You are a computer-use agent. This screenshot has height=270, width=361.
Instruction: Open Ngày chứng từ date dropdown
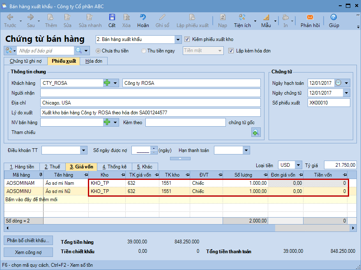[346, 93]
